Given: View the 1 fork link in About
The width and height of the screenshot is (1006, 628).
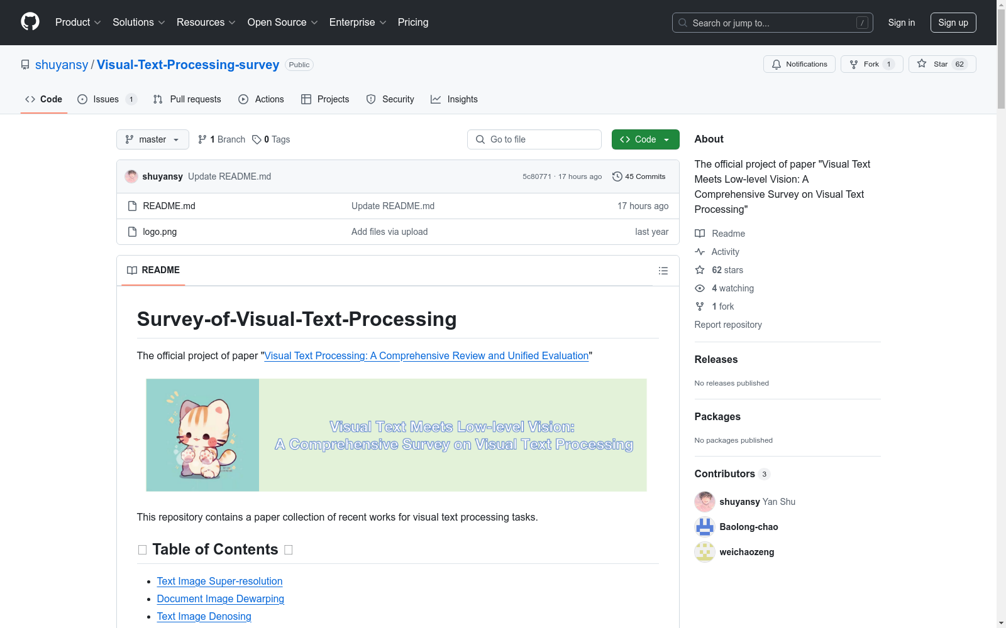Looking at the screenshot, I should pos(715,306).
